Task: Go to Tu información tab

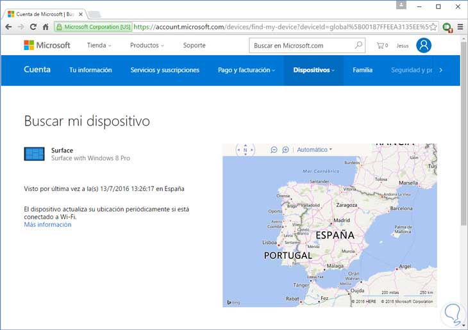Action: coord(90,70)
